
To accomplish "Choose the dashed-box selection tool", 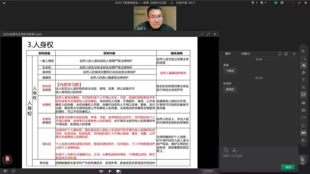I will pyautogui.click(x=303, y=58).
